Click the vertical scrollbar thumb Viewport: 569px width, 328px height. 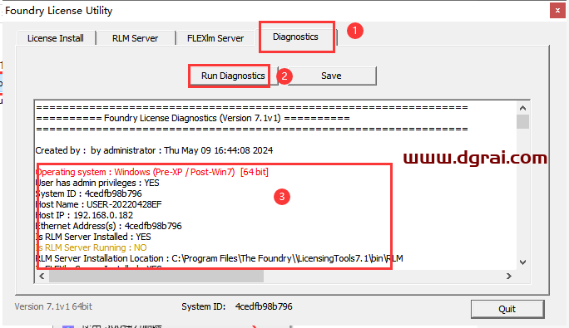click(x=522, y=121)
